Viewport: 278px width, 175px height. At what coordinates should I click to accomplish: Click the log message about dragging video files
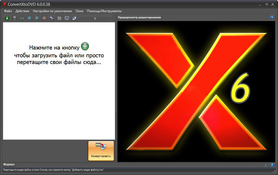(x=53, y=170)
